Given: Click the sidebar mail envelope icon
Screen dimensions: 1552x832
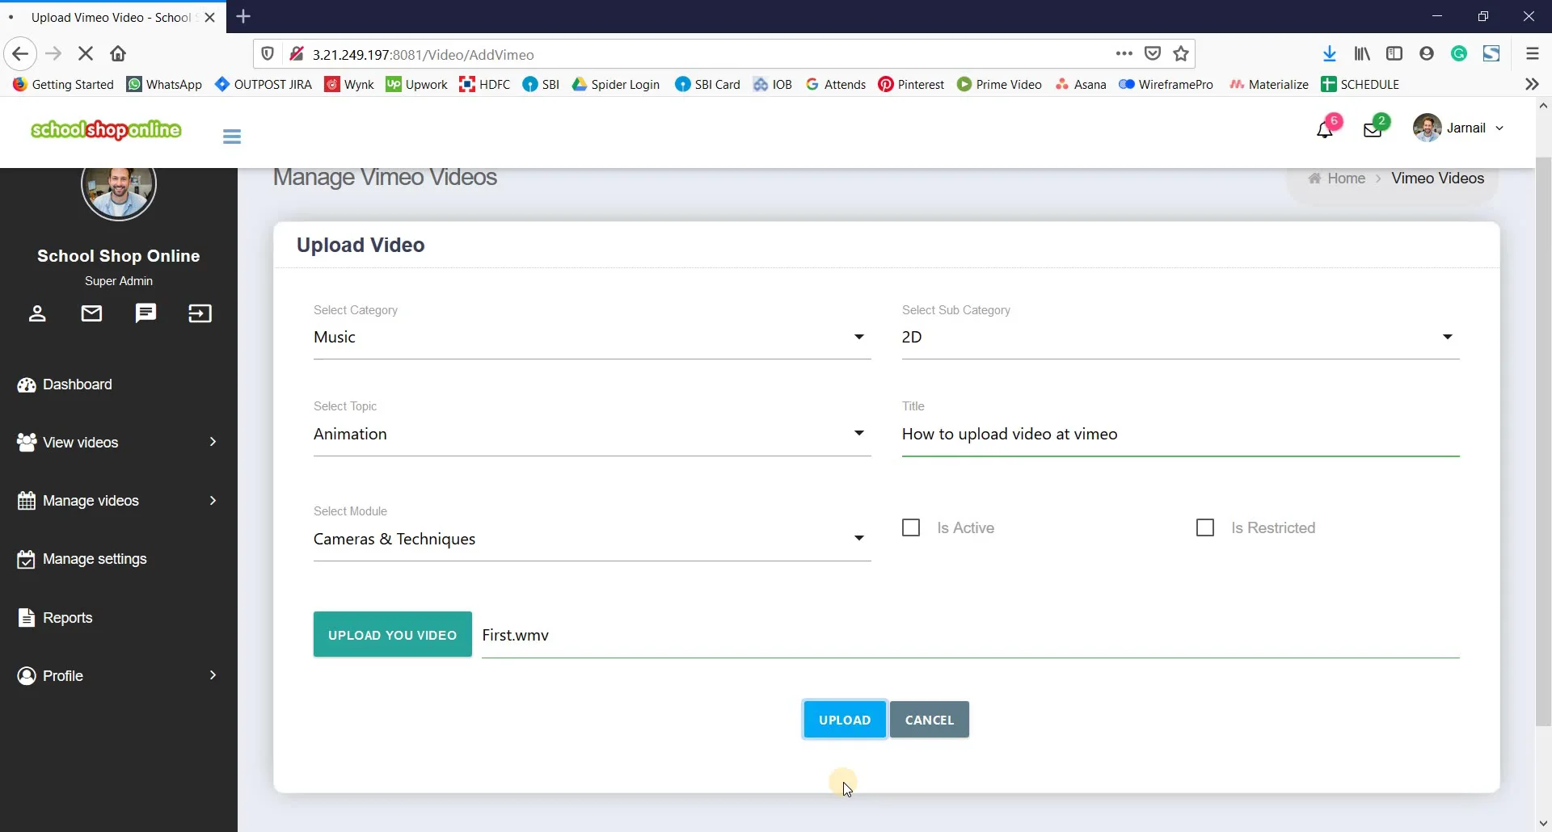Looking at the screenshot, I should point(91,313).
